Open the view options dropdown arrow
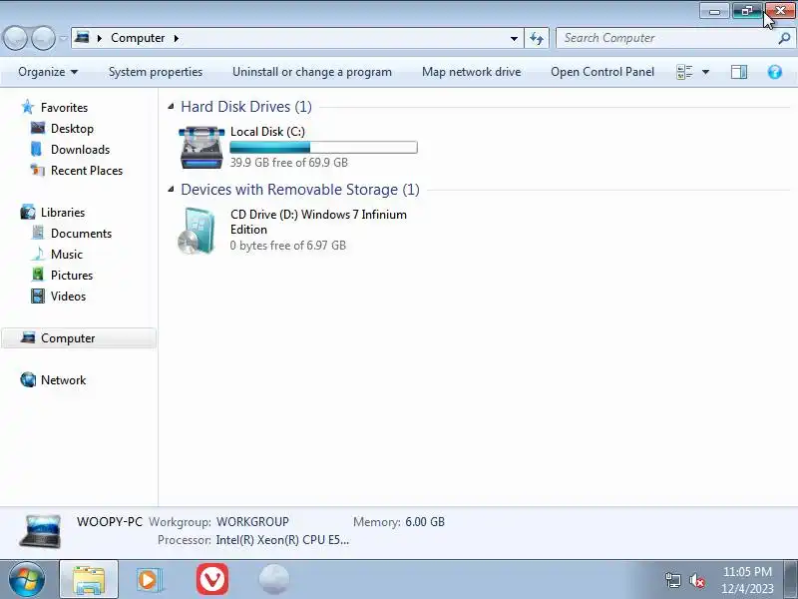This screenshot has width=798, height=599. coord(706,72)
